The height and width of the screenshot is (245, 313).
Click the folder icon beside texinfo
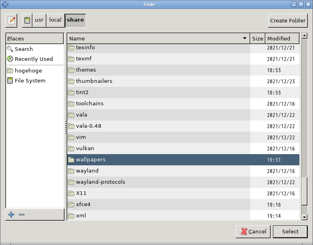point(71,48)
